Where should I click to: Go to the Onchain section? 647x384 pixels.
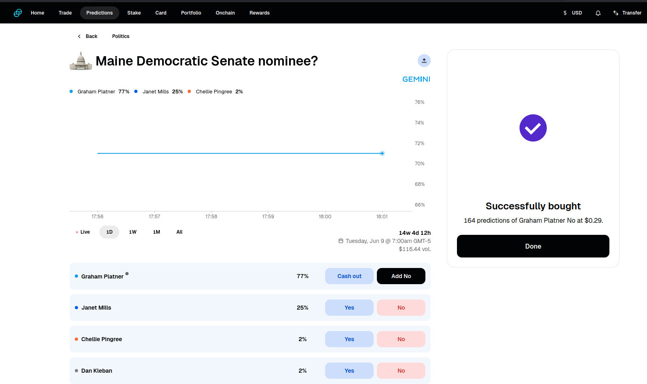pyautogui.click(x=225, y=13)
